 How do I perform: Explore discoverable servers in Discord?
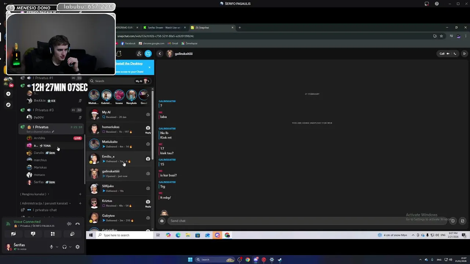(8, 104)
